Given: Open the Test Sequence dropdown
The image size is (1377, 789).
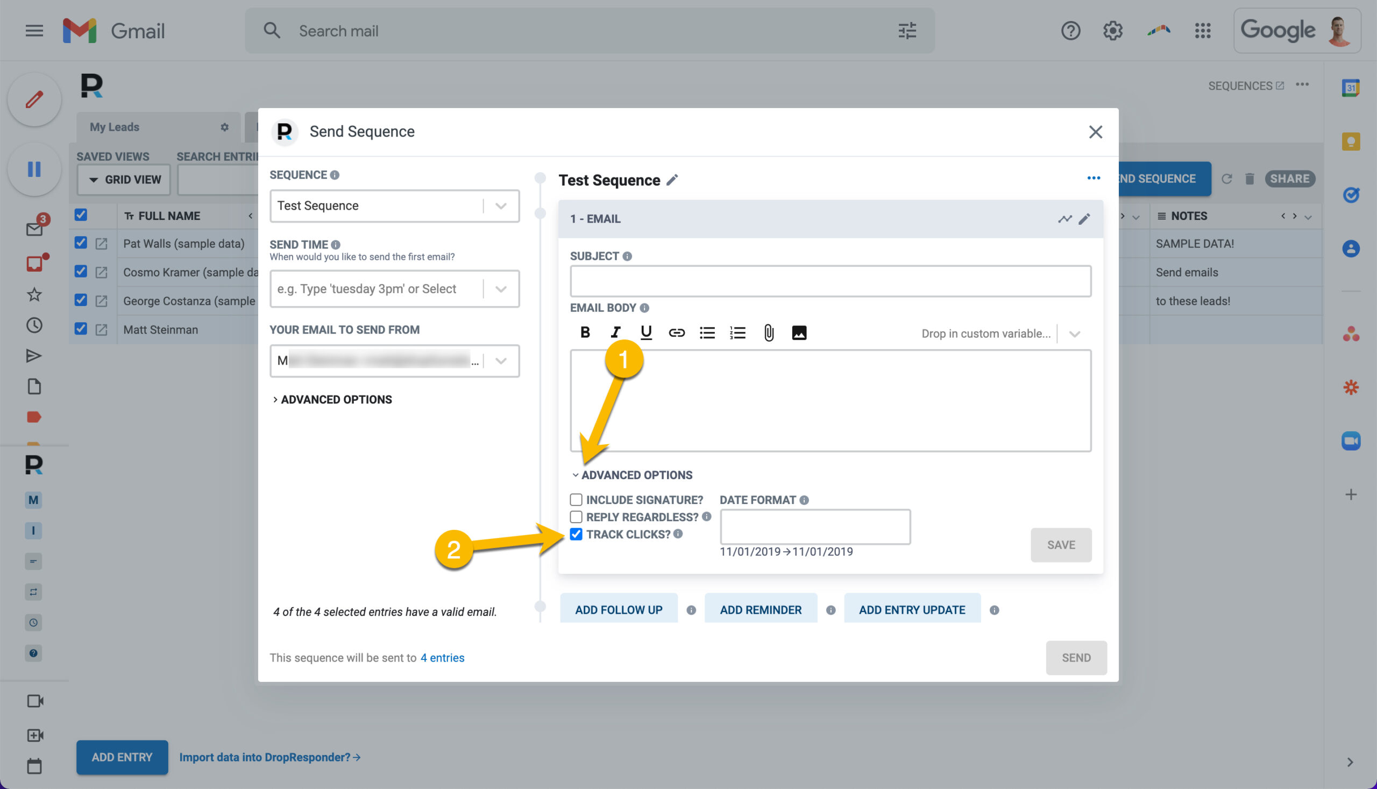Looking at the screenshot, I should click(394, 206).
